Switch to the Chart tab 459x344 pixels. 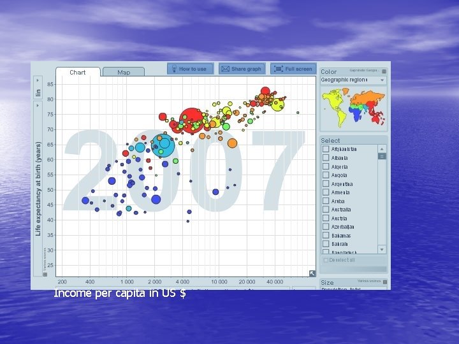point(78,72)
